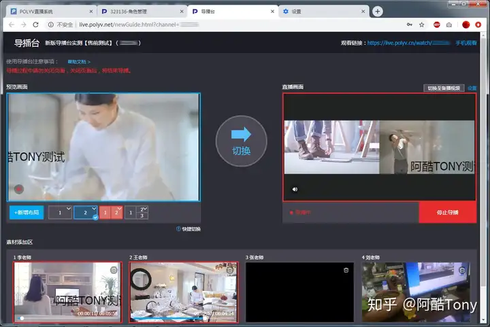
Task: Click the live broadcast video pane
Action: pos(379,147)
